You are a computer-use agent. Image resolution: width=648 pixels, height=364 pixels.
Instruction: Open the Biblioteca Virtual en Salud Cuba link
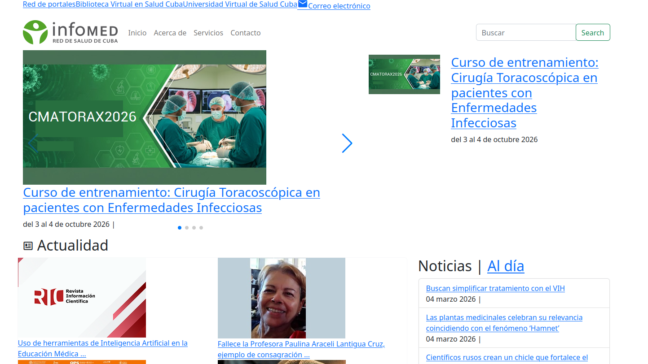(129, 4)
